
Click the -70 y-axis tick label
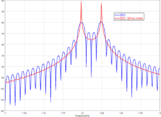pyautogui.click(x=3, y=56)
